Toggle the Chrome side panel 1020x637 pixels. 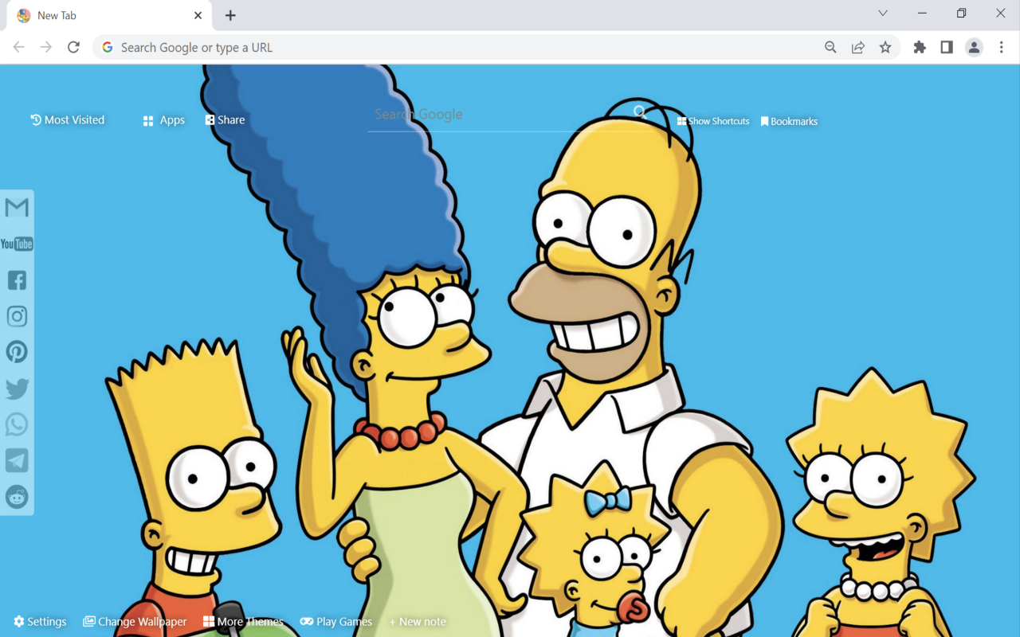(946, 47)
